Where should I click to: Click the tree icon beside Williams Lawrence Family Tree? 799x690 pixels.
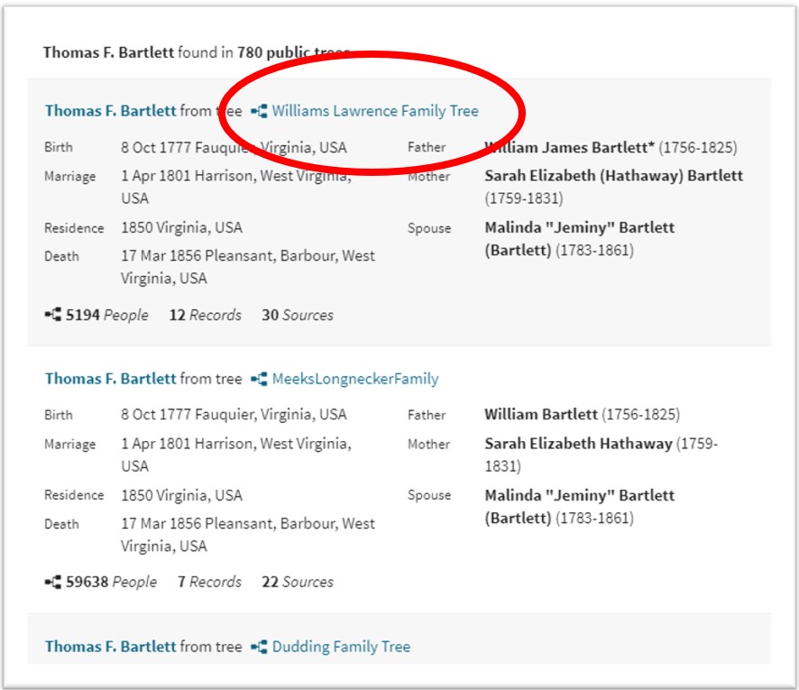coord(259,111)
